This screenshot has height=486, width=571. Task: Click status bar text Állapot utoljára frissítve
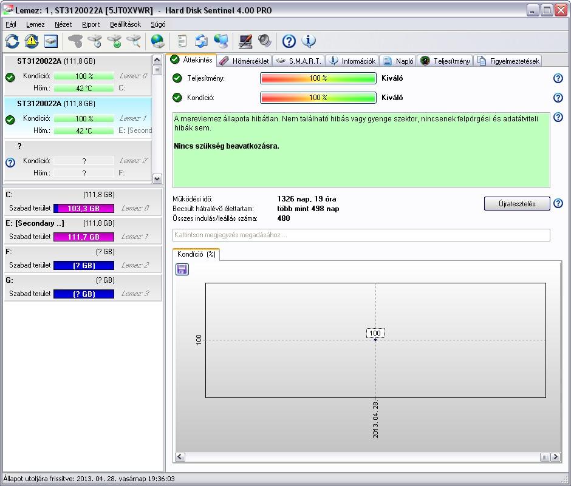pos(89,479)
